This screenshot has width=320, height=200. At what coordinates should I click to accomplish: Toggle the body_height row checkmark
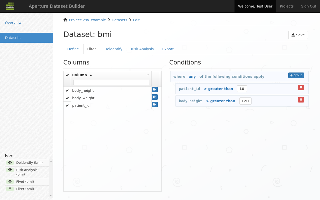pos(67,90)
